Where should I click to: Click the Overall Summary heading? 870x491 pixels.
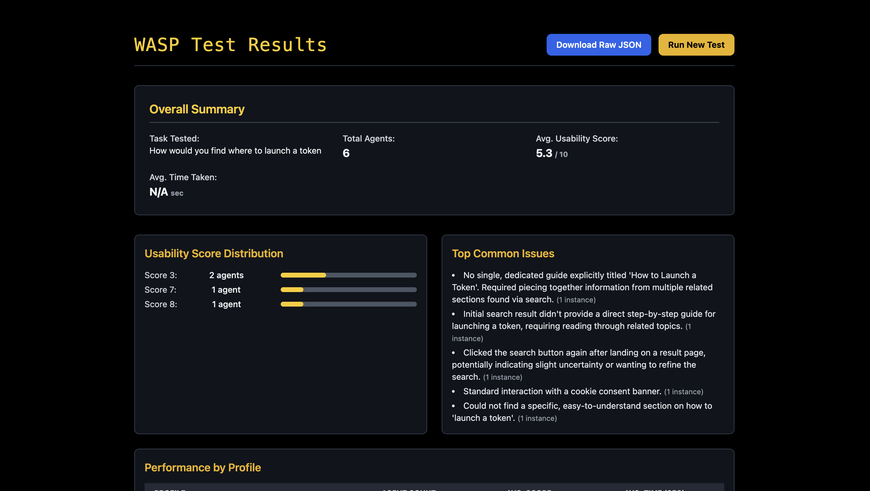click(x=197, y=109)
